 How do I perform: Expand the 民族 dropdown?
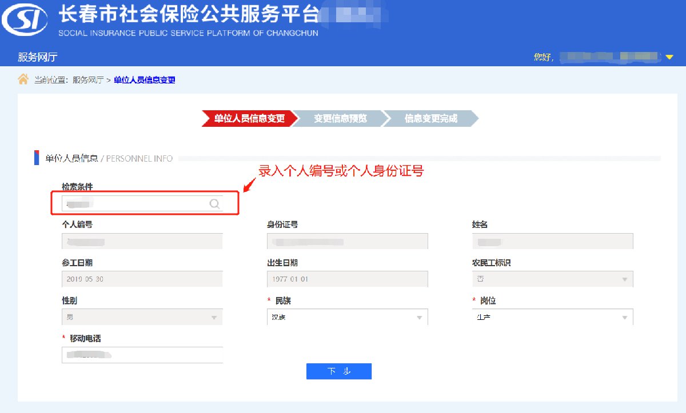tap(347, 317)
